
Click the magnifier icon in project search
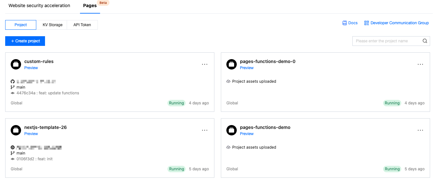point(425,41)
